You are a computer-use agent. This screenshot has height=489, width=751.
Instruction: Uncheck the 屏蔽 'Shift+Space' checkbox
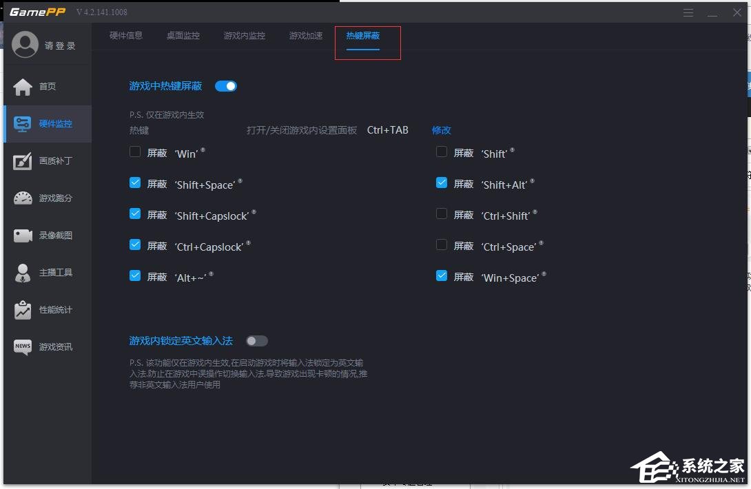click(x=135, y=183)
